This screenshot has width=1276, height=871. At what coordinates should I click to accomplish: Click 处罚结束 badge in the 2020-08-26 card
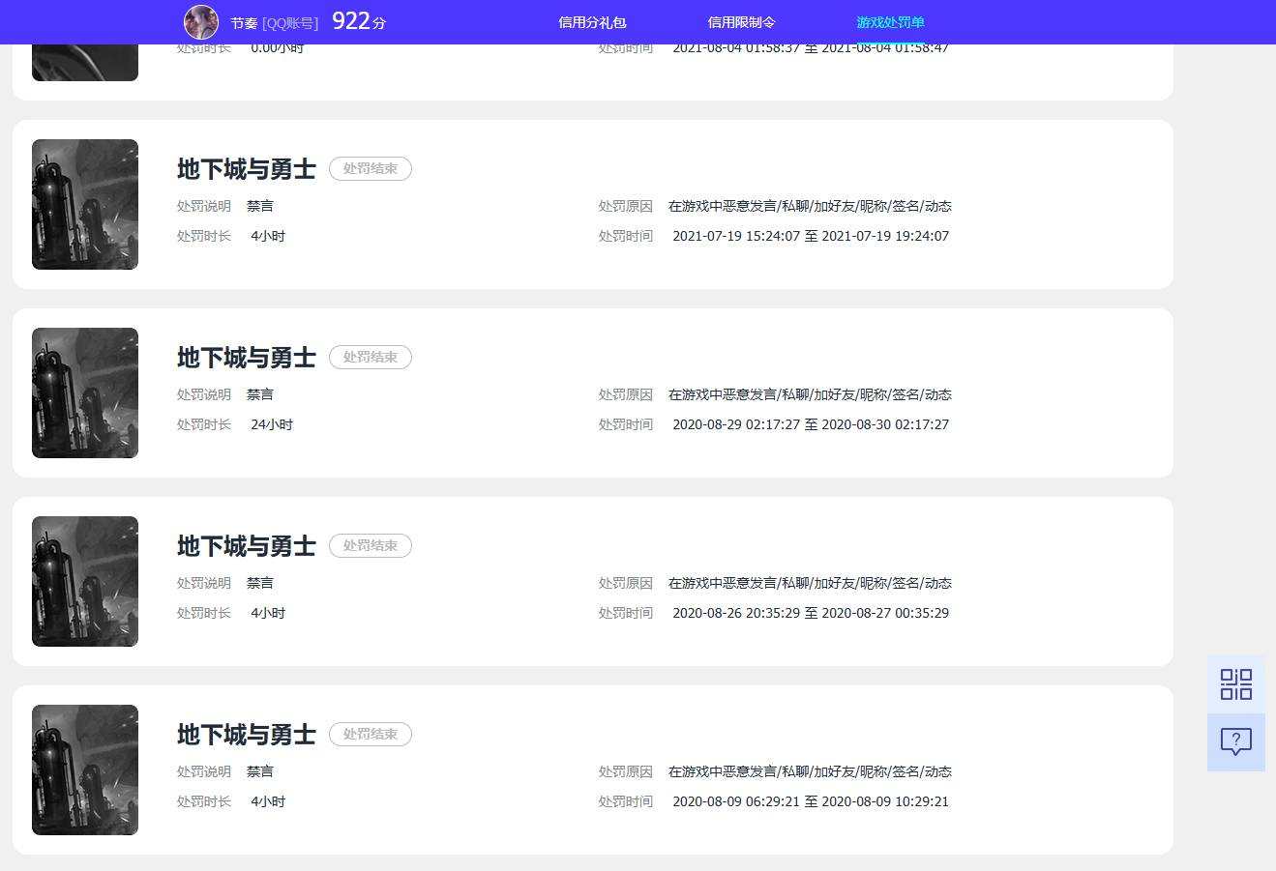[x=371, y=546]
